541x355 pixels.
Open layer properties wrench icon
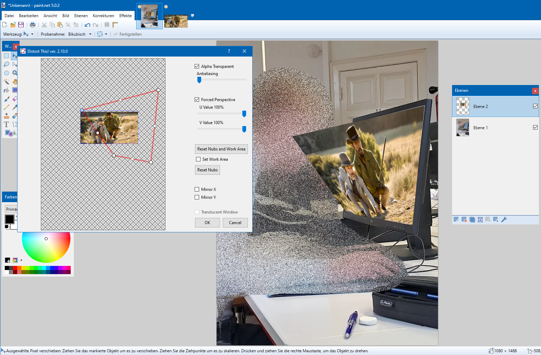504,220
